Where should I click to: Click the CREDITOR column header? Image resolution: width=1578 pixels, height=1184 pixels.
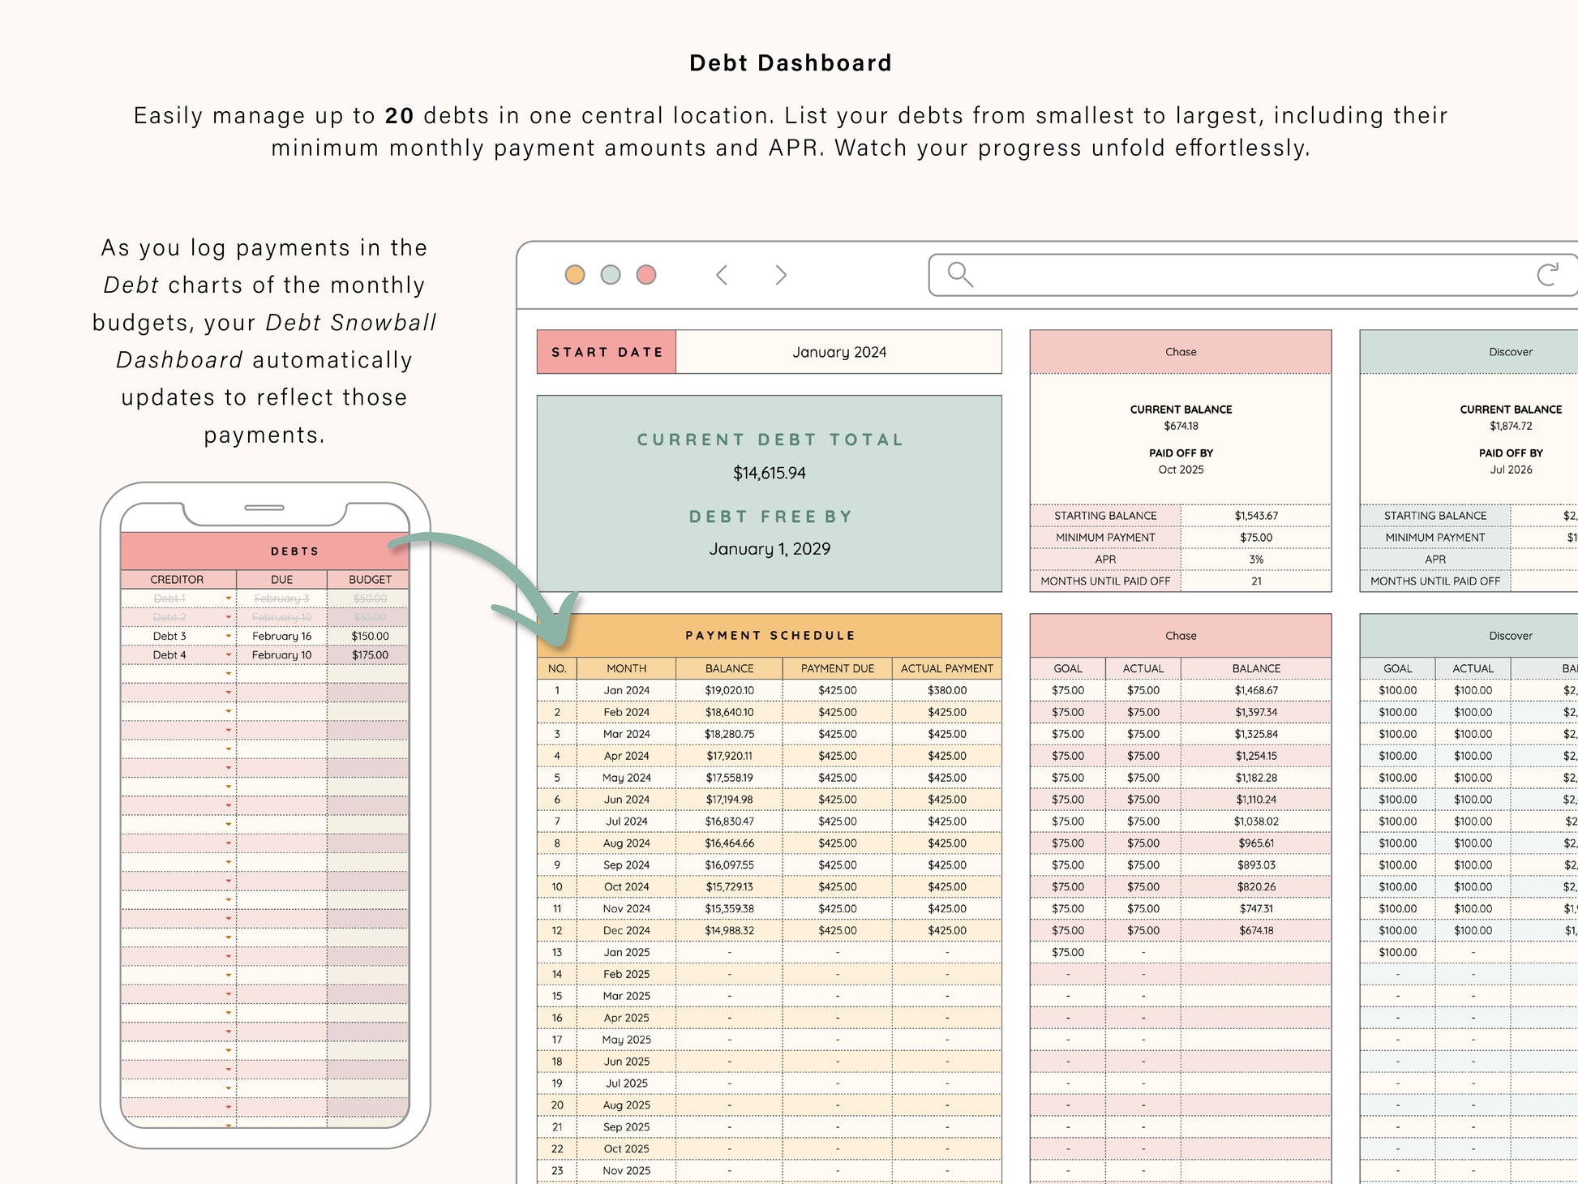coord(178,580)
